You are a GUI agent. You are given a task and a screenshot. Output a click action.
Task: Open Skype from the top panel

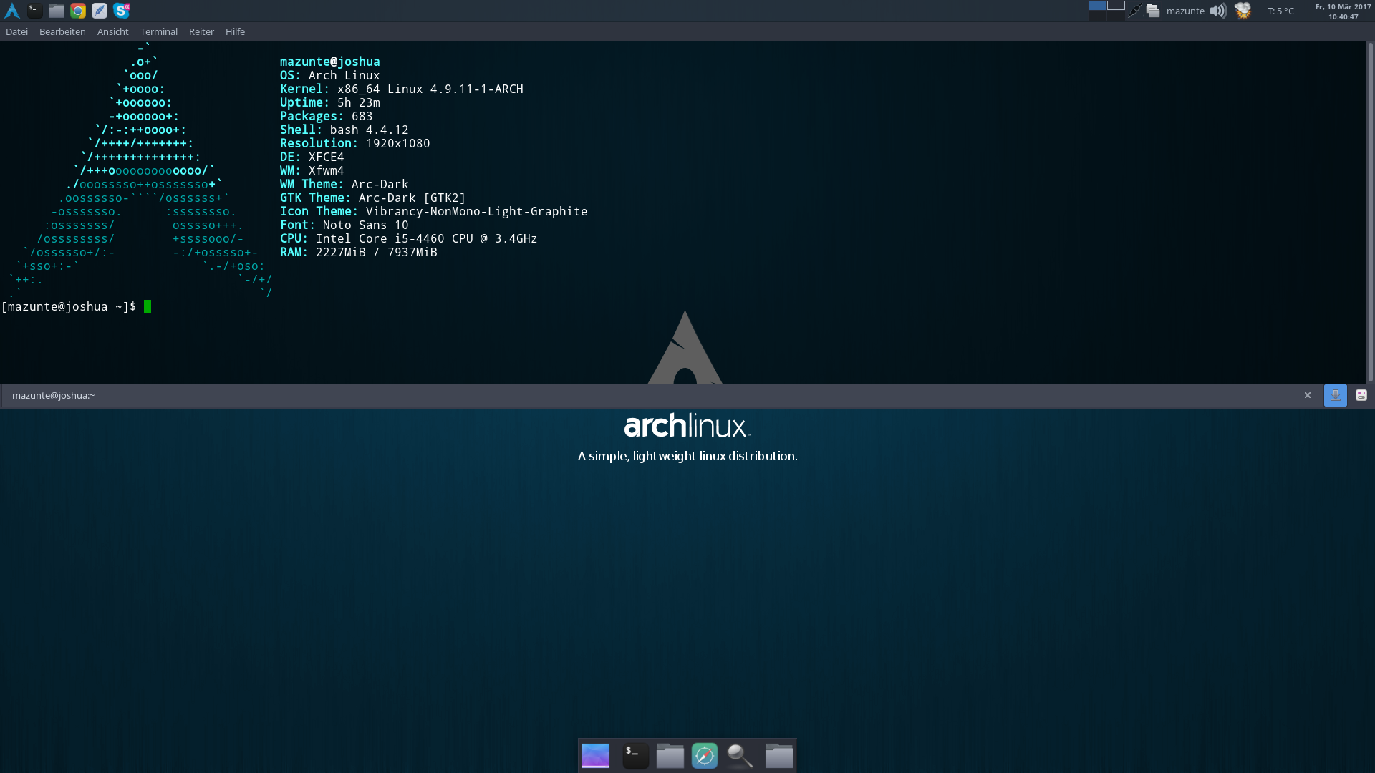121,10
